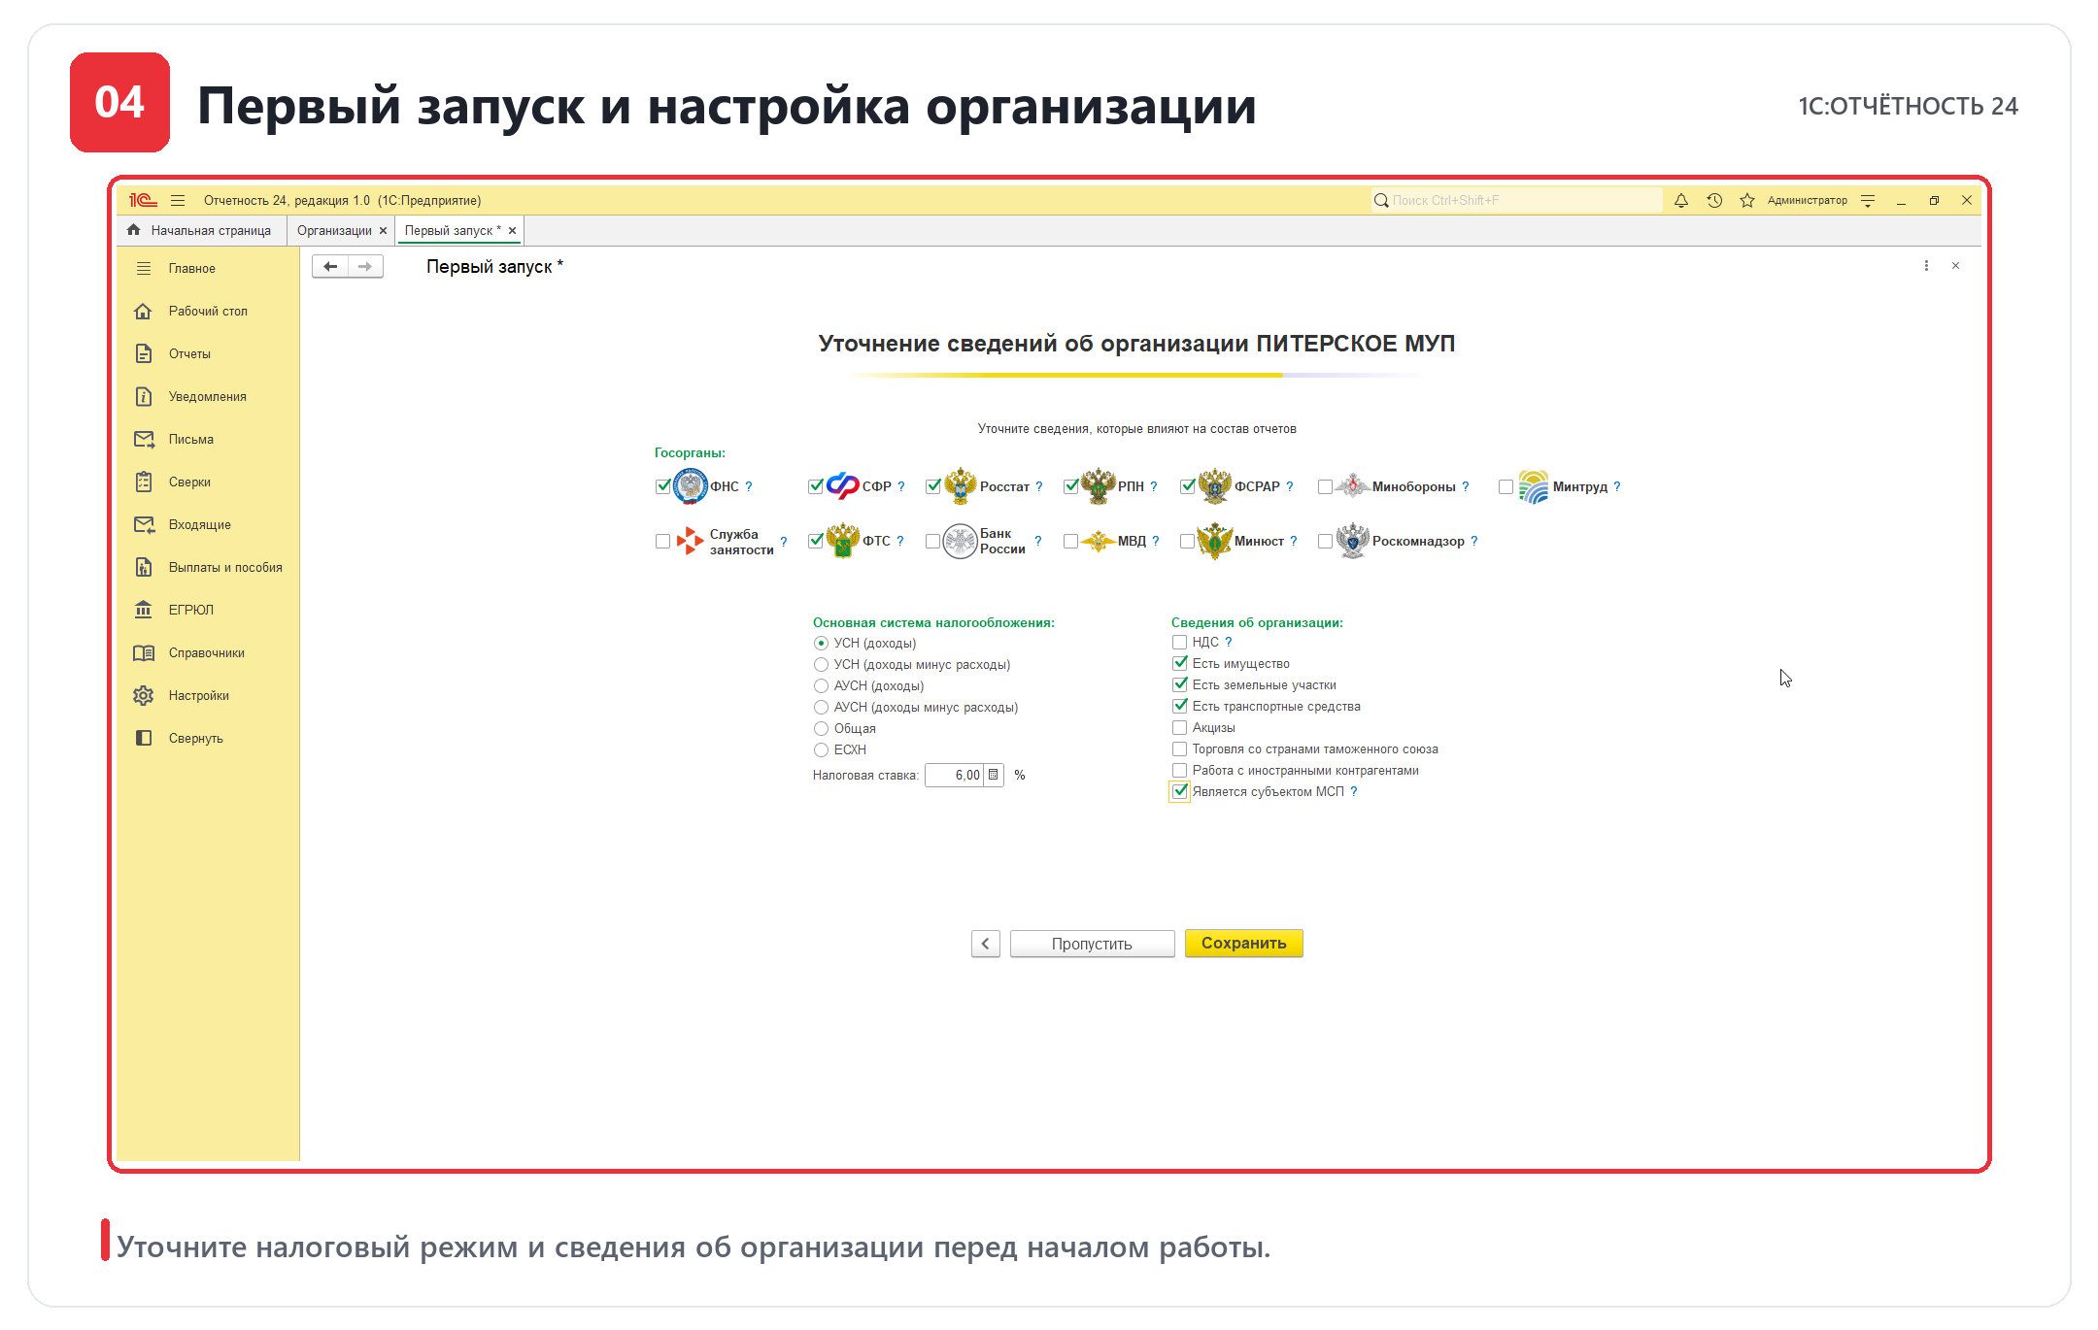Open history clock icon

[x=1714, y=200]
